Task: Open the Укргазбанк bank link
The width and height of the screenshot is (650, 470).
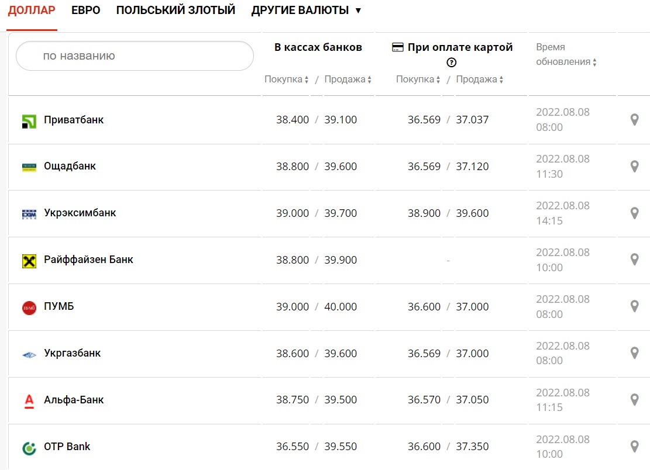Action: tap(72, 353)
